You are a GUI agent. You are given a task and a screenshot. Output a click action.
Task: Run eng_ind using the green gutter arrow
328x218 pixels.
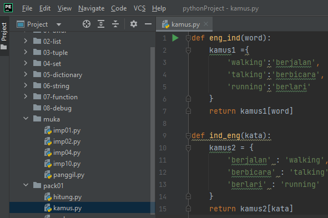coord(175,38)
